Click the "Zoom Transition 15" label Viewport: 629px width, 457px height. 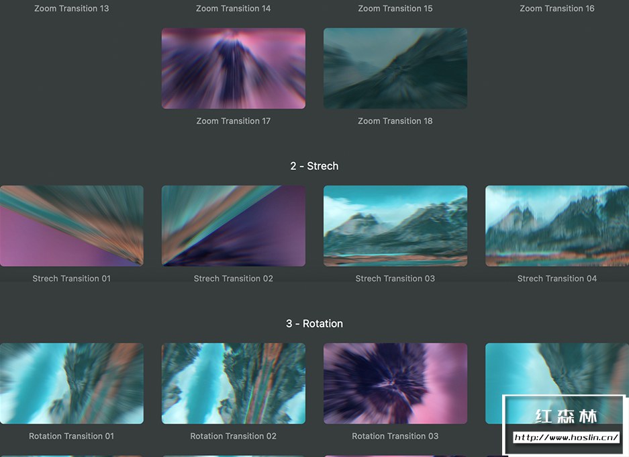pos(395,9)
